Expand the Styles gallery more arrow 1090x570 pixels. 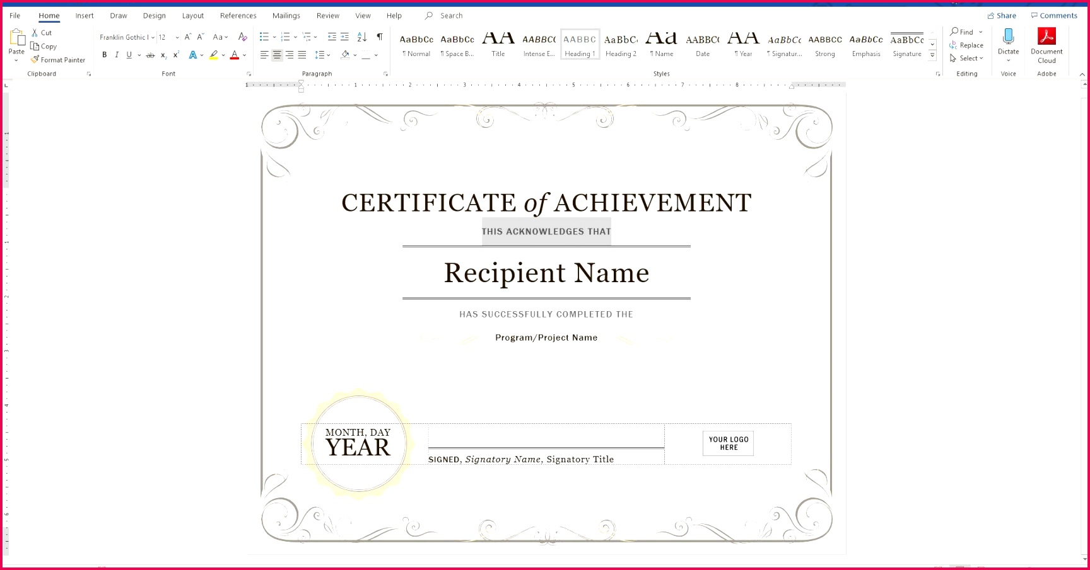(x=932, y=56)
